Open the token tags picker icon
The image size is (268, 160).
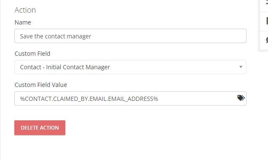241,98
